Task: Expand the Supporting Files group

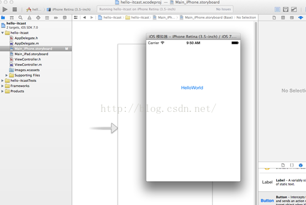Action: (7, 75)
